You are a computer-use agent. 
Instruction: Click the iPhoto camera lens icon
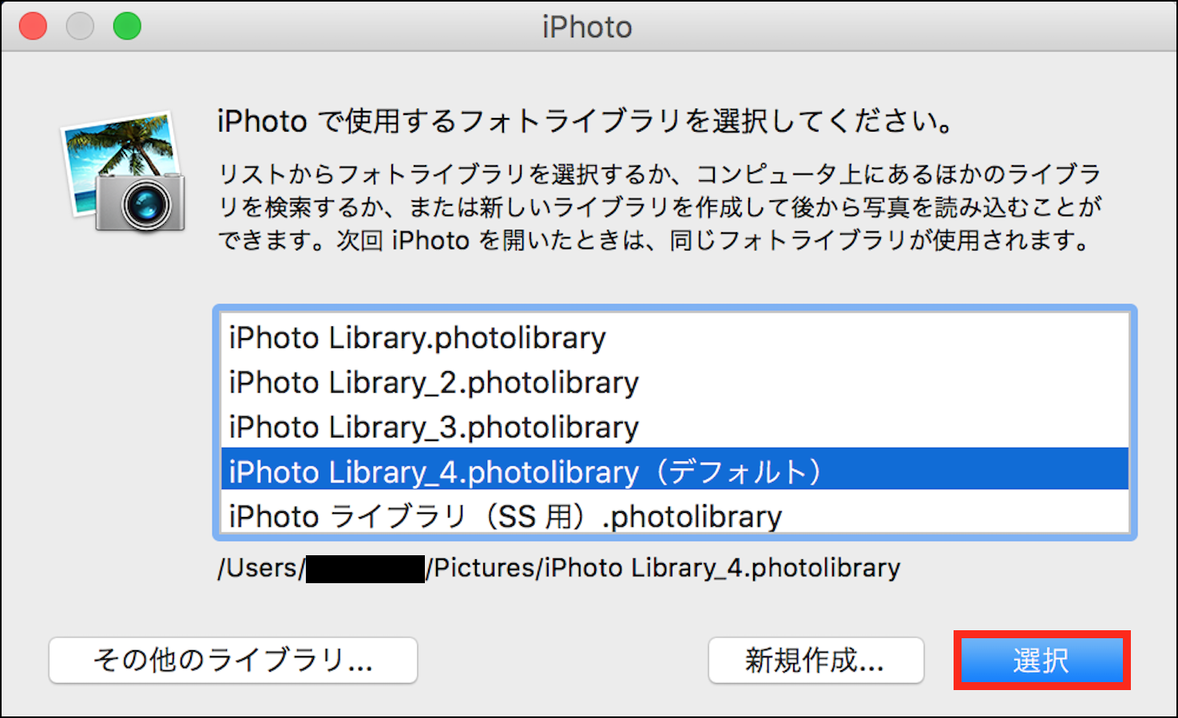tap(146, 205)
